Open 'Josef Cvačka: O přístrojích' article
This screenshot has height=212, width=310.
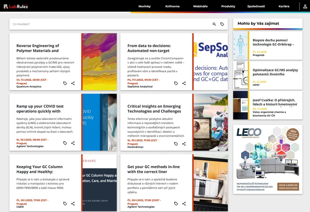(275, 102)
